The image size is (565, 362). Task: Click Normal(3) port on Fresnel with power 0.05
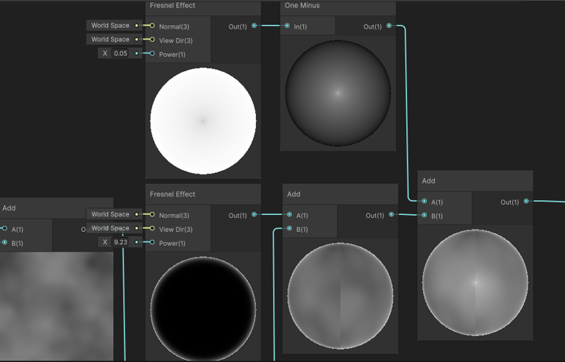click(x=152, y=26)
